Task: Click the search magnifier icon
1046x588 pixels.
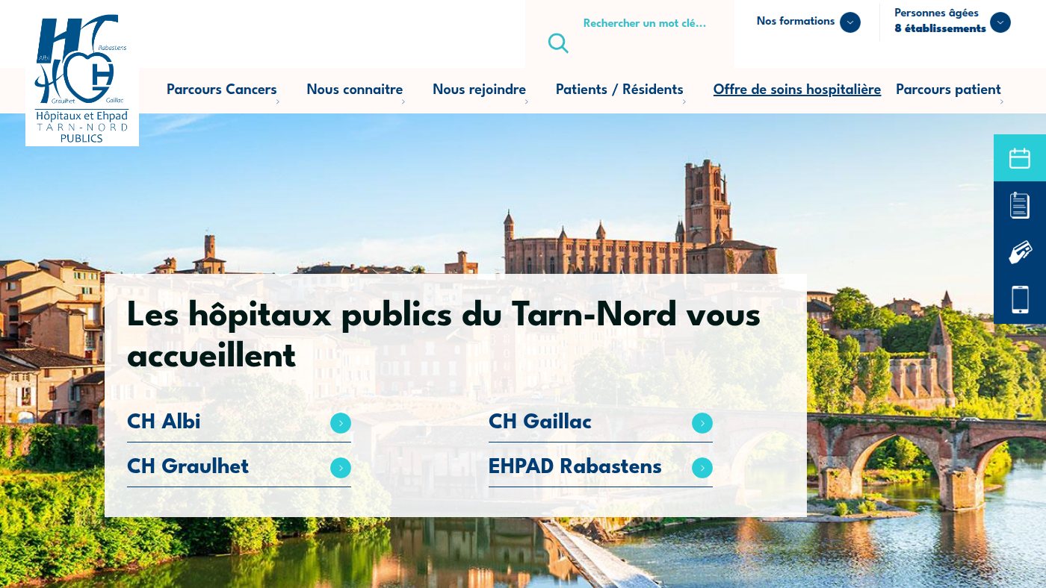Action: tap(558, 43)
